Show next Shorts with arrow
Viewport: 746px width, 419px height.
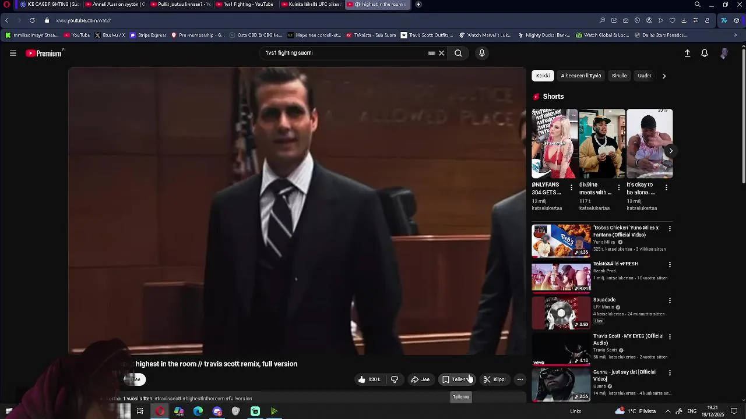pos(671,151)
